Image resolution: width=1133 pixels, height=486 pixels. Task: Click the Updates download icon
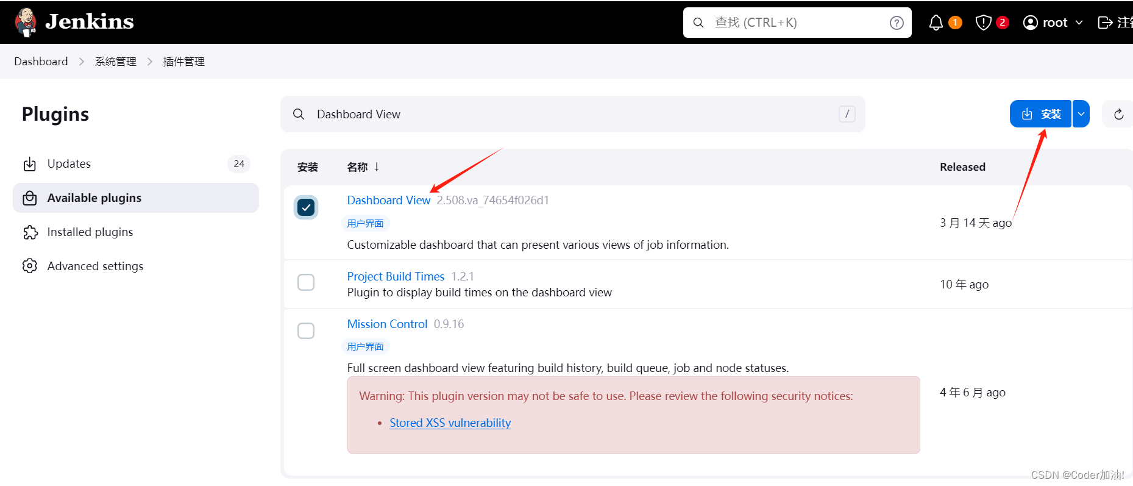(x=30, y=164)
